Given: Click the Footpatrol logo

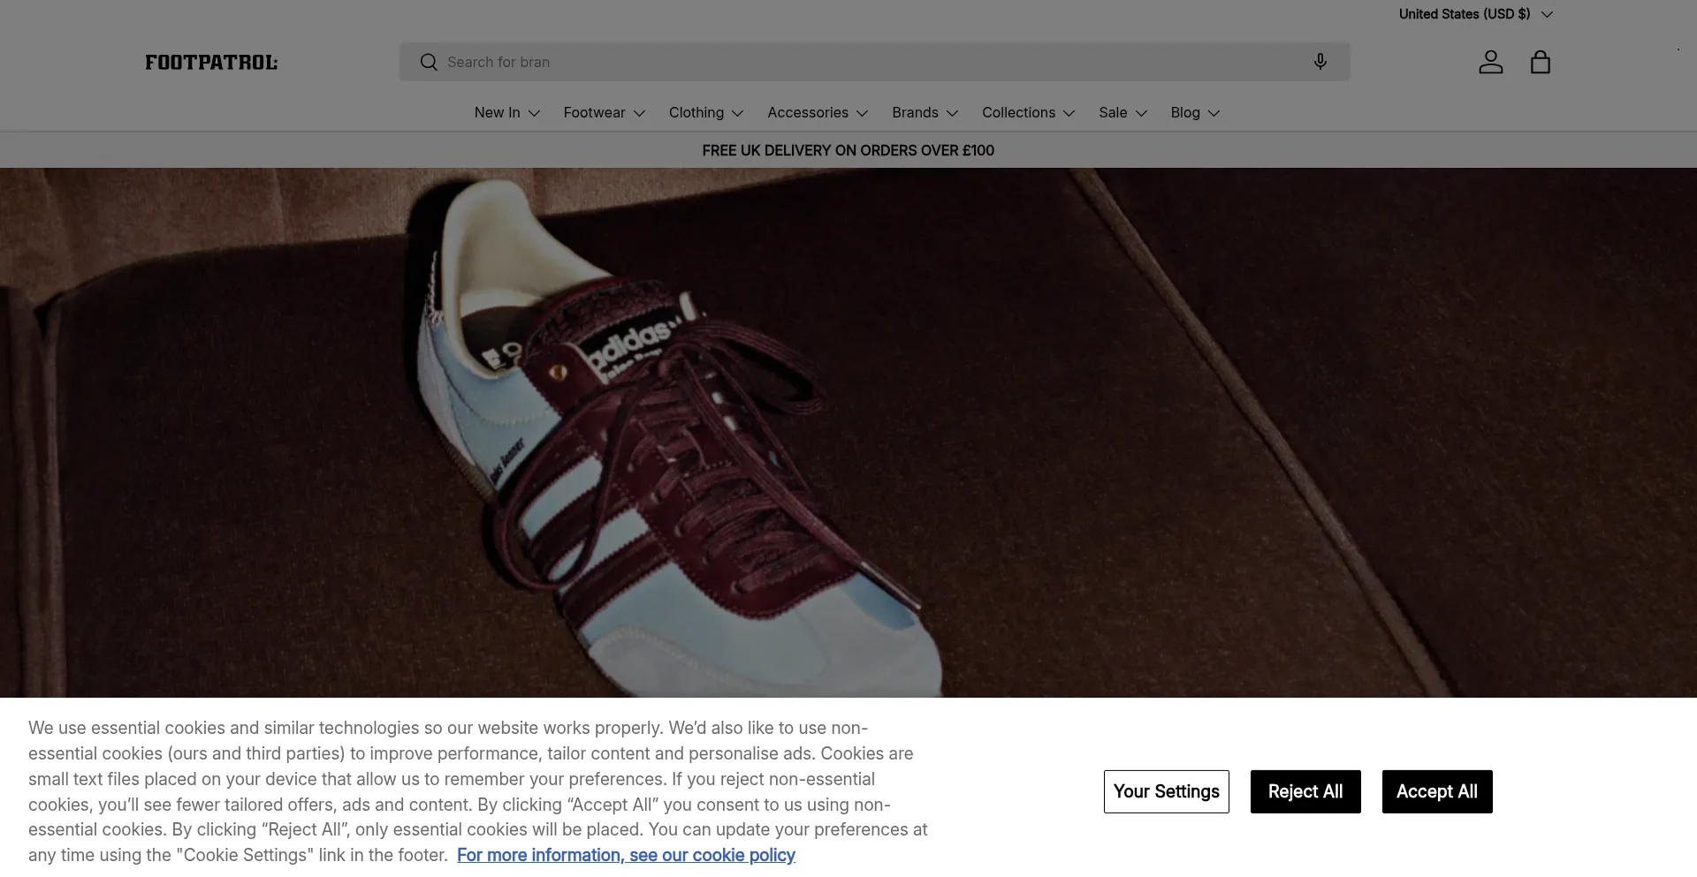Looking at the screenshot, I should pos(211,62).
